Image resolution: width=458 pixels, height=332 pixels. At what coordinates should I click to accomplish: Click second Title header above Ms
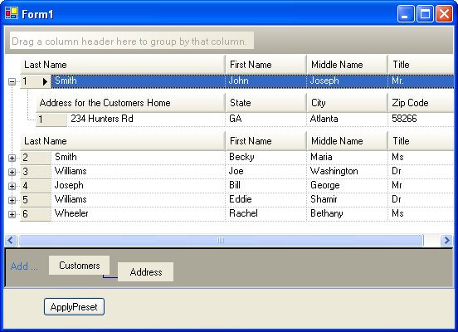point(421,141)
